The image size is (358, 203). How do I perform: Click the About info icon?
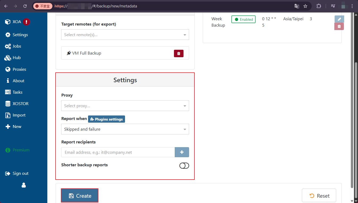[8, 81]
